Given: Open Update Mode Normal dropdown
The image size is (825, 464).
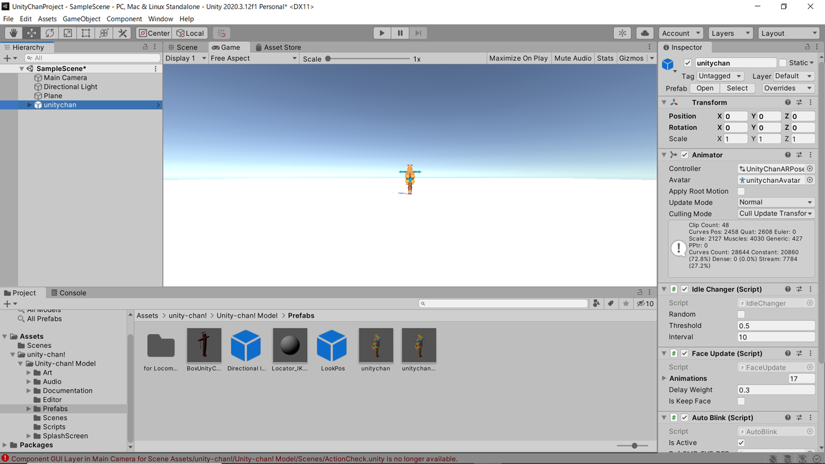Looking at the screenshot, I should tap(776, 202).
